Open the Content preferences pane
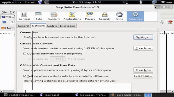The height and width of the screenshot is (97, 174). point(54,16)
